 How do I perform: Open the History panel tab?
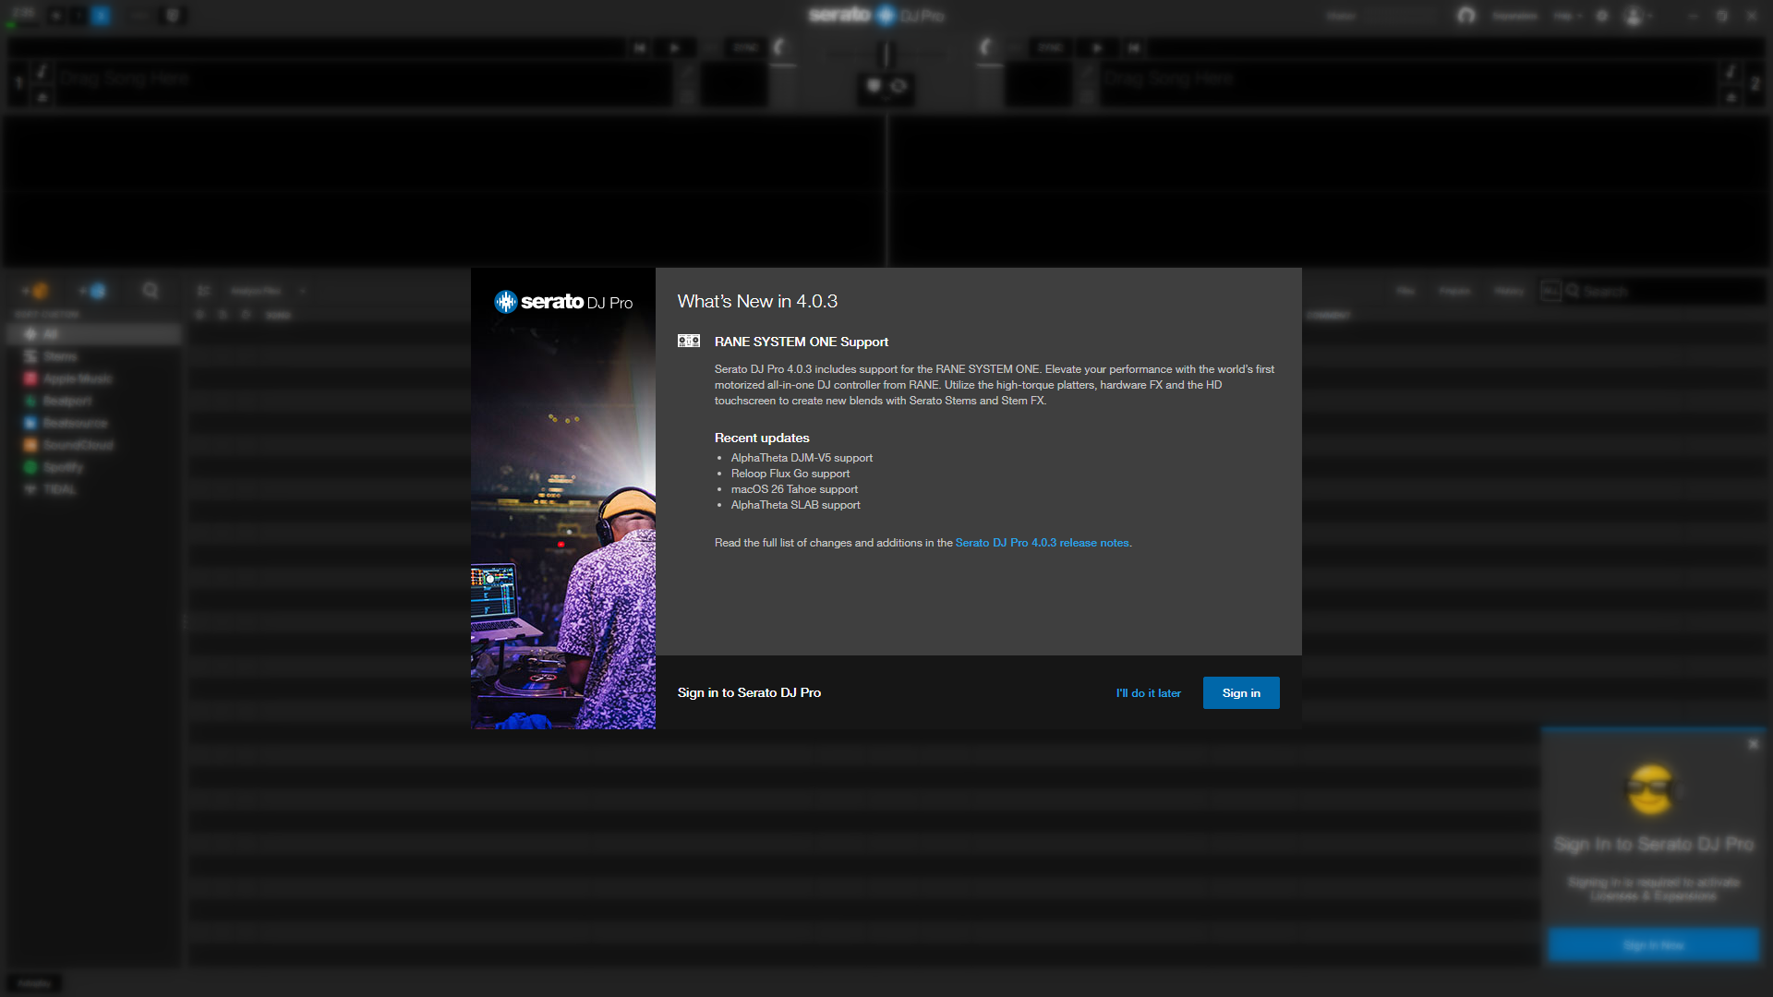click(1509, 292)
